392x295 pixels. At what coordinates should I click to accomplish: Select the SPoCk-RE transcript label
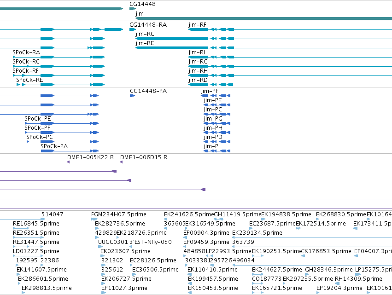click(x=29, y=80)
